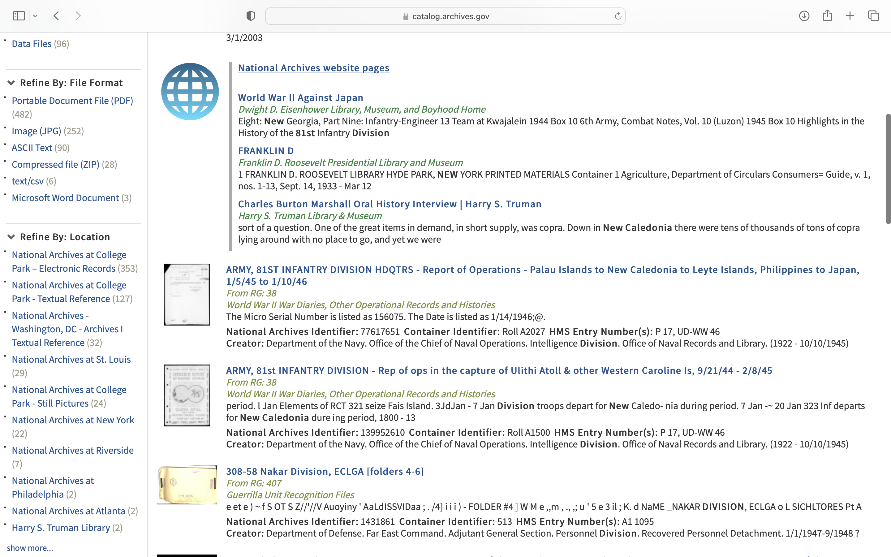Filter by National Archives at St. Louis
The width and height of the screenshot is (891, 557).
coord(71,359)
